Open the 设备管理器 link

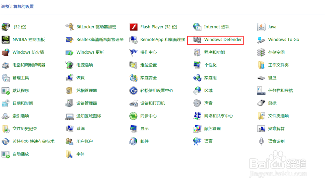[x=87, y=103]
